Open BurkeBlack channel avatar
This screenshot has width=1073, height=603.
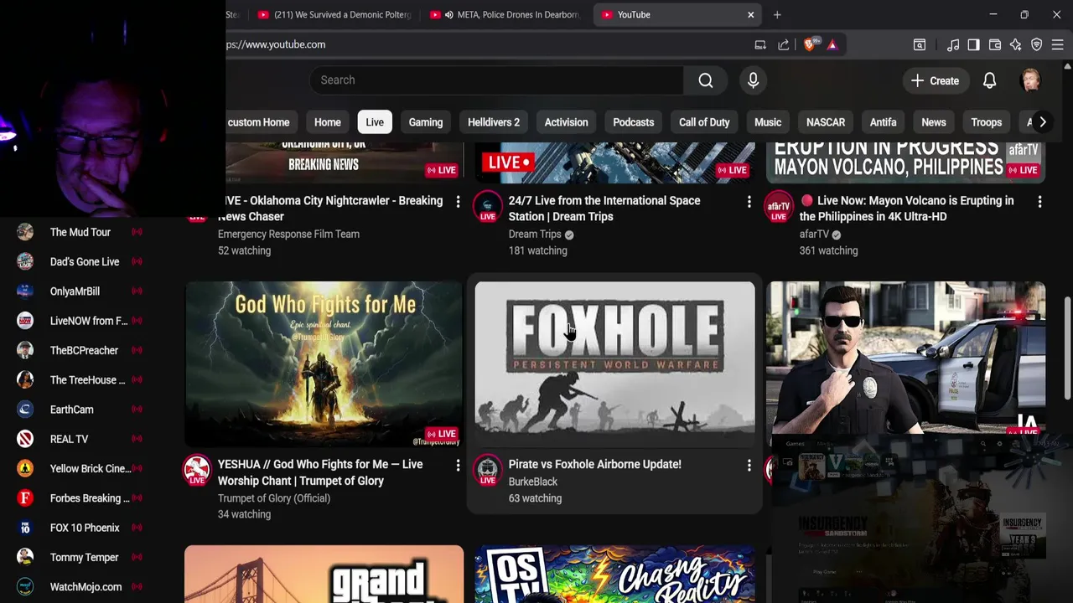coord(488,470)
